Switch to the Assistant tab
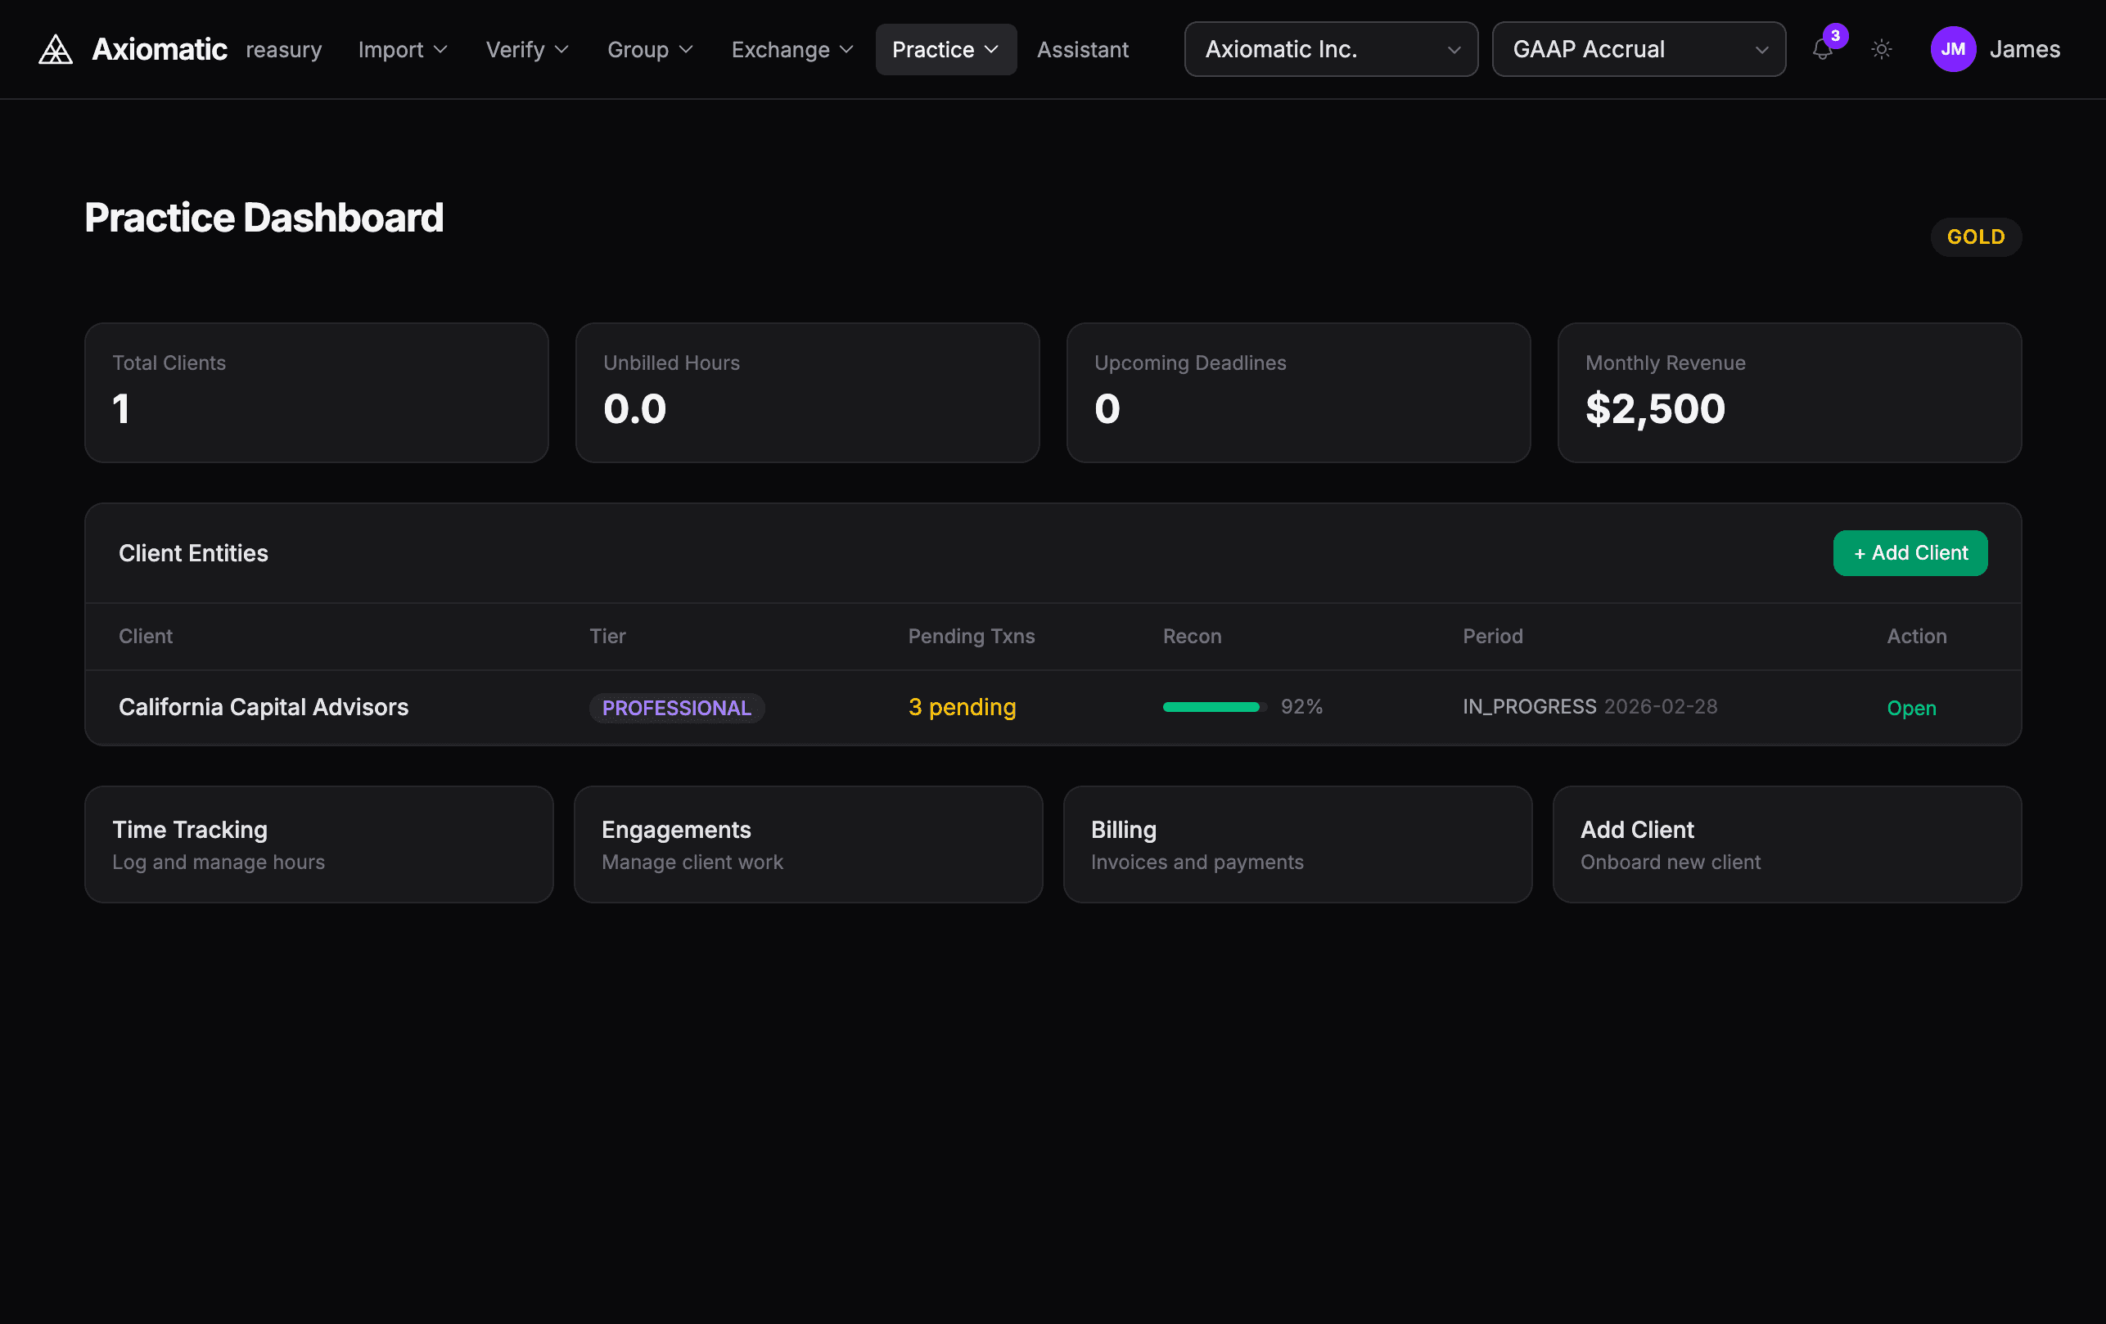Viewport: 2106px width, 1324px height. pos(1083,50)
